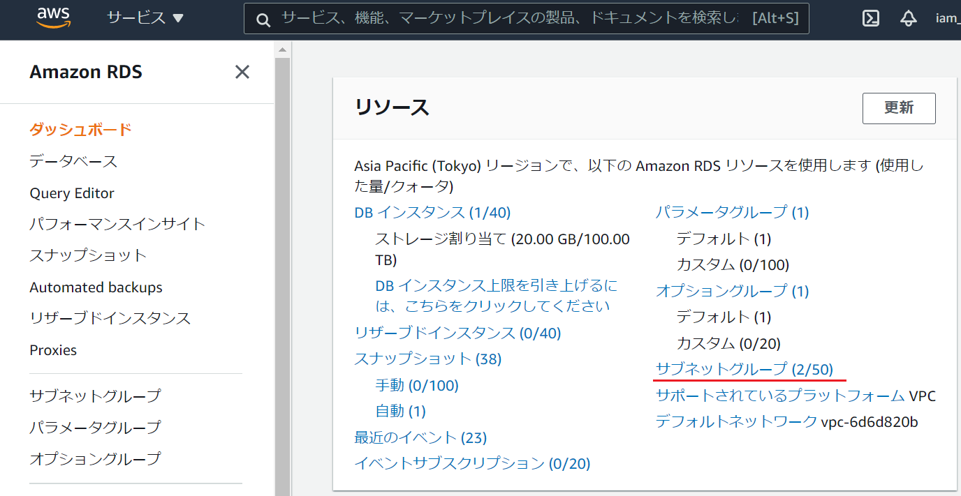Open リザーブドインスタンス in the sidebar
961x496 pixels.
point(110,318)
